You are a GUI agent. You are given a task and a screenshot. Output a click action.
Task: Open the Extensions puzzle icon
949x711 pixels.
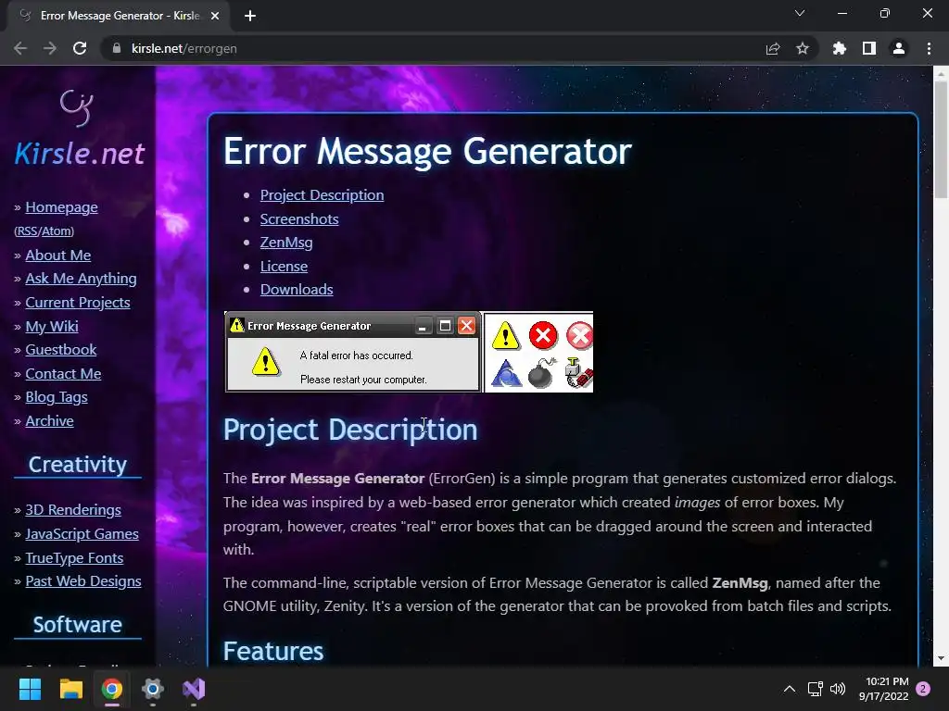point(839,48)
